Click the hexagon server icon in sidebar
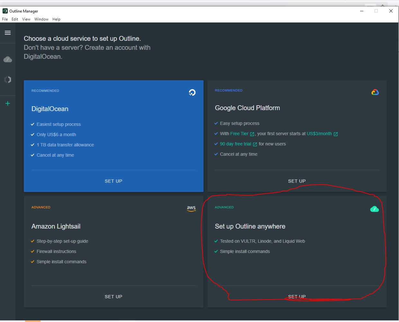399x322 pixels. click(x=8, y=80)
